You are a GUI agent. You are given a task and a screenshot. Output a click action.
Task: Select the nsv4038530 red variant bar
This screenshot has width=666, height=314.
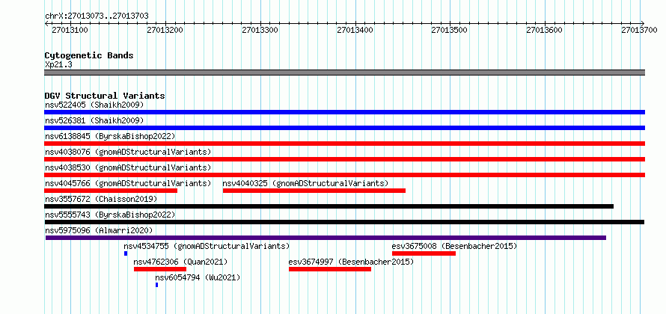[344, 175]
